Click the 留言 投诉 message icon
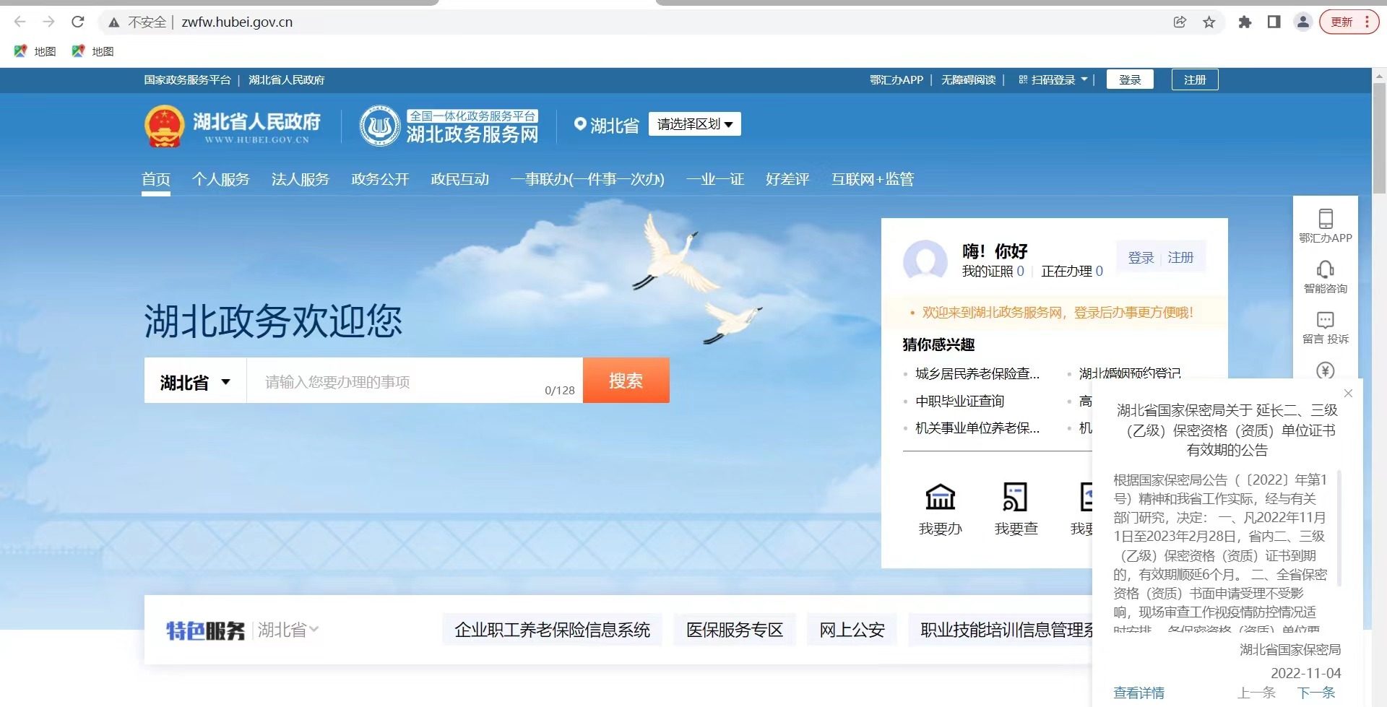Viewport: 1387px width, 707px height. (1326, 321)
